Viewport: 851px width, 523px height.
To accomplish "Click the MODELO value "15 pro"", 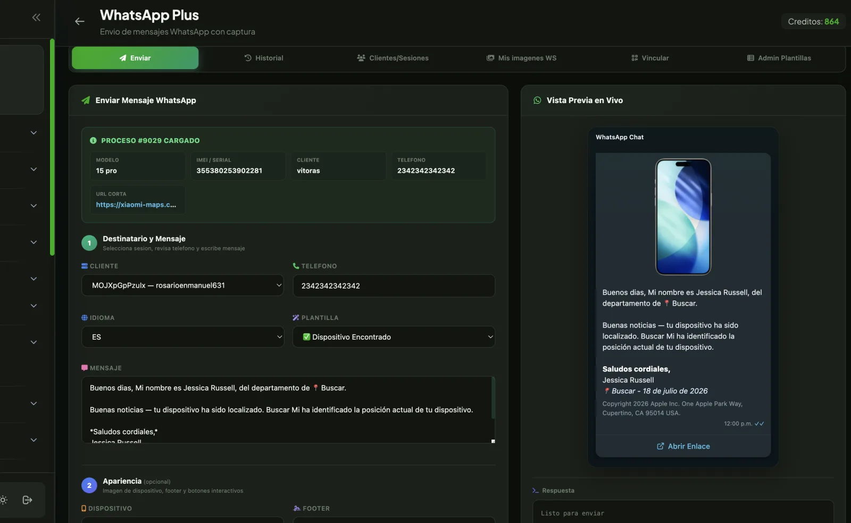I will [x=106, y=171].
